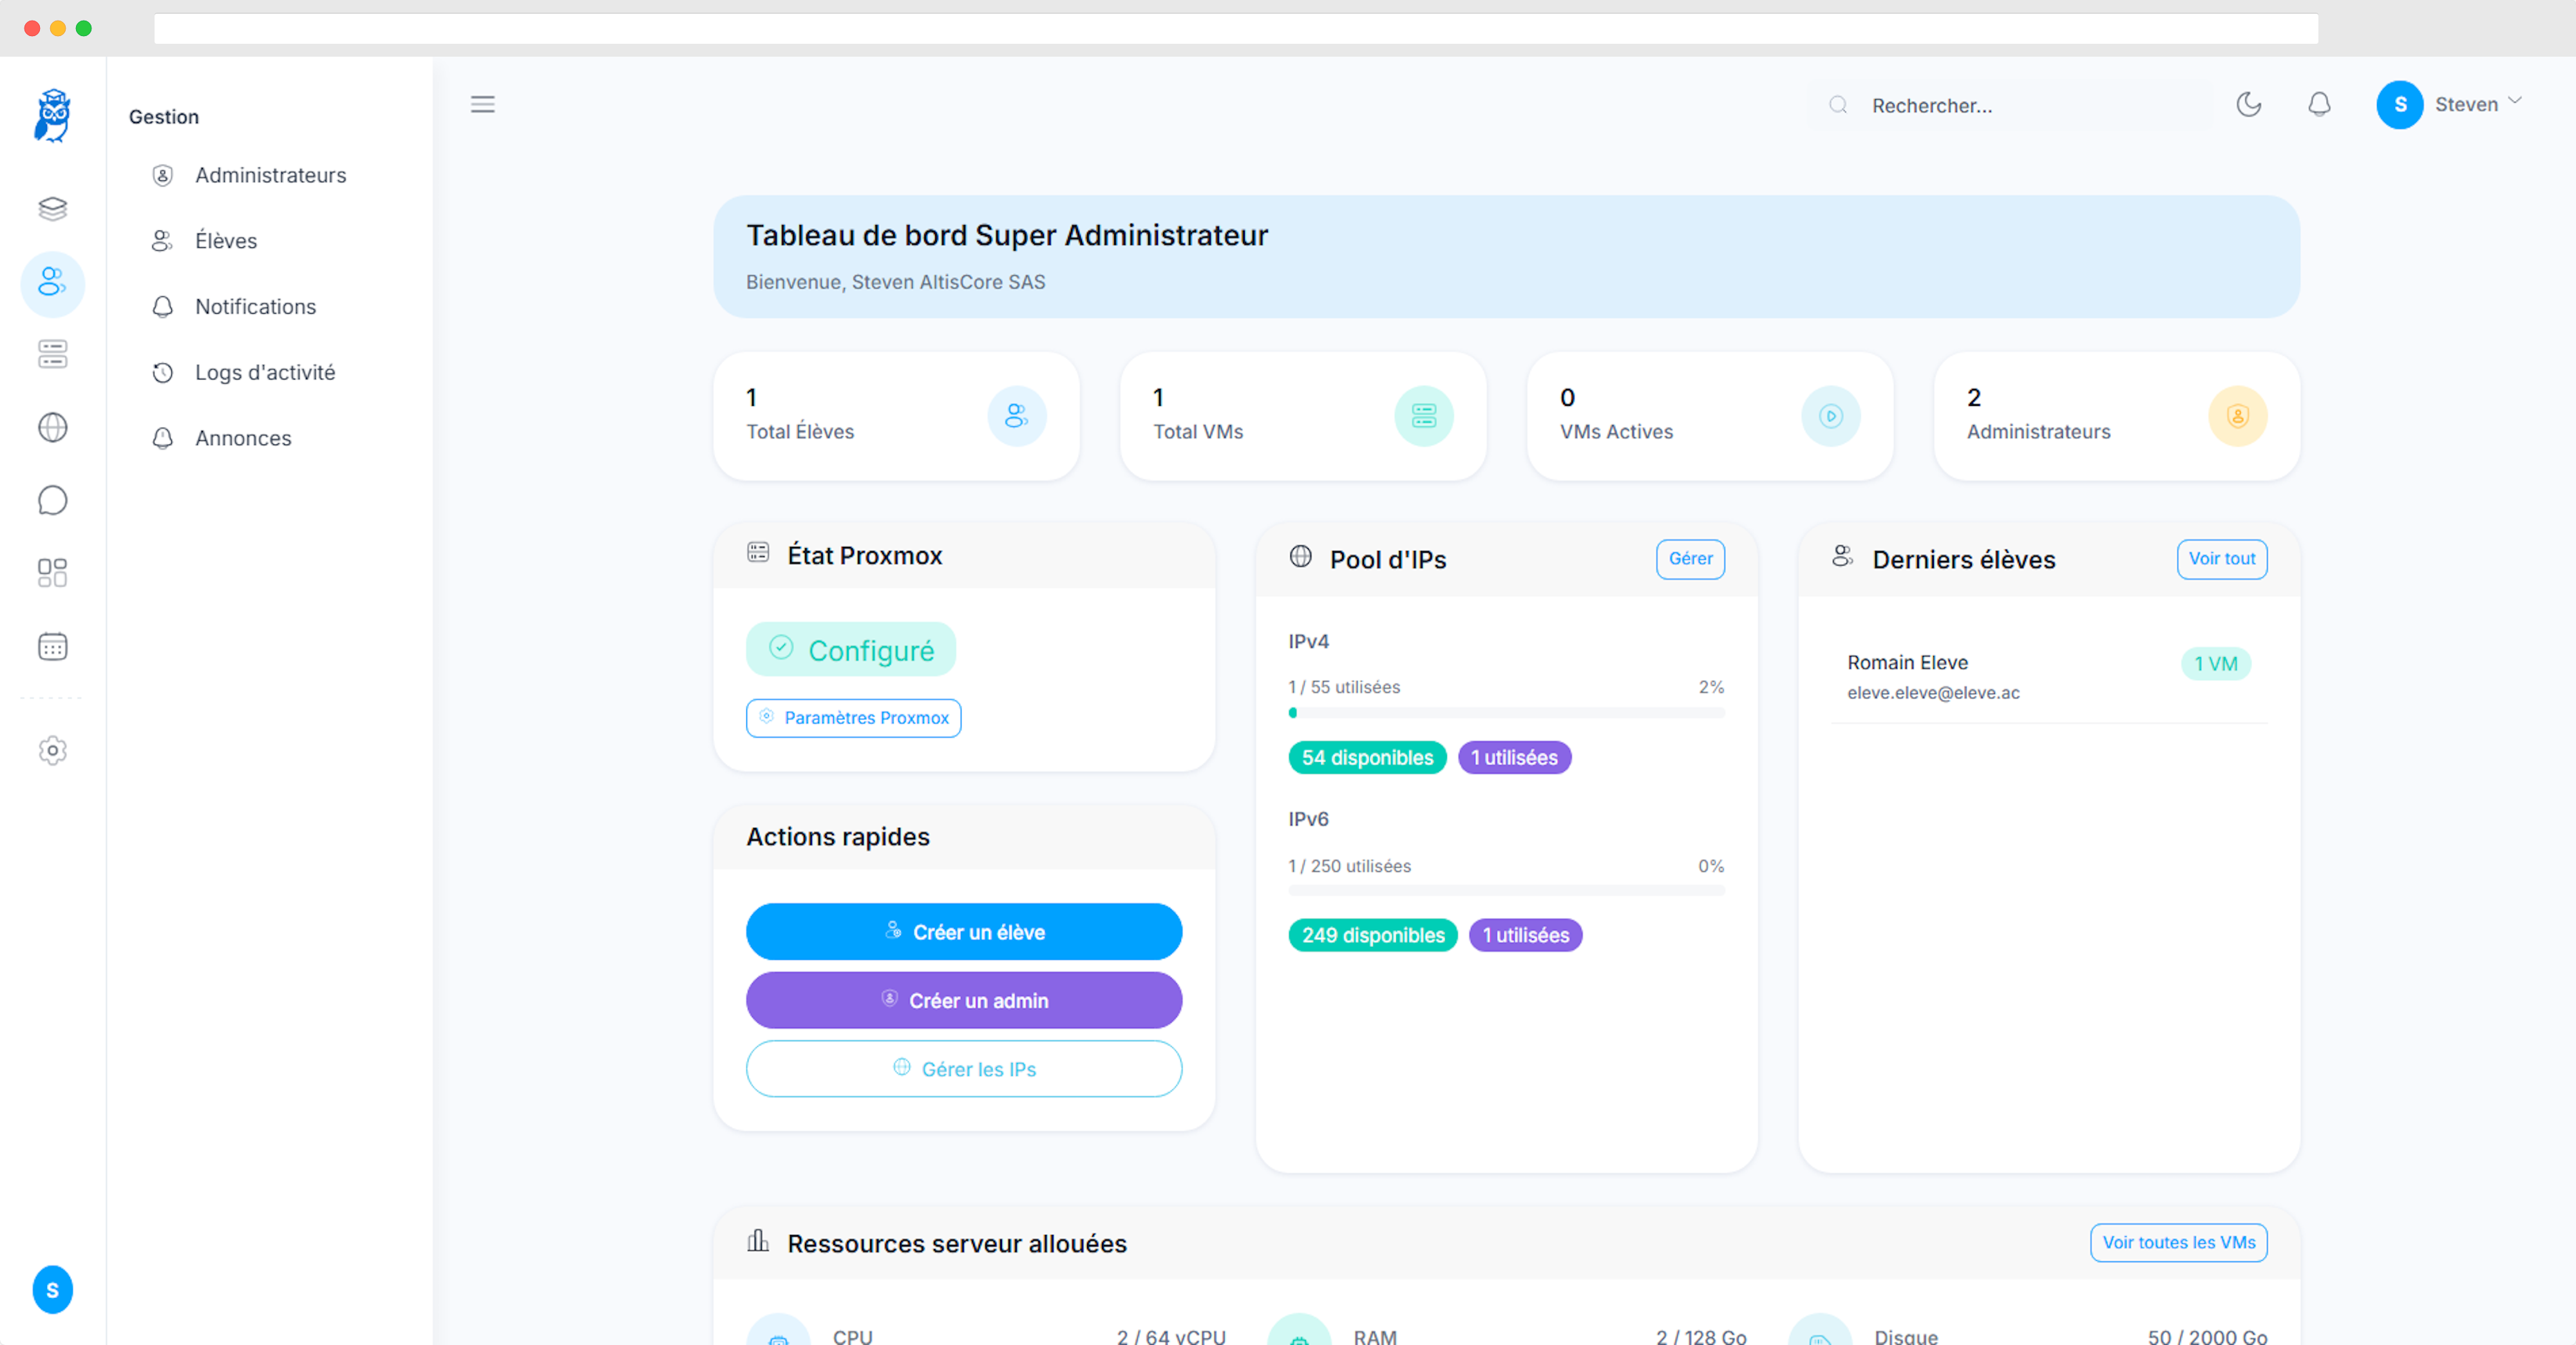Click the Paramètres Proxmox button
2576x1345 pixels.
point(853,718)
